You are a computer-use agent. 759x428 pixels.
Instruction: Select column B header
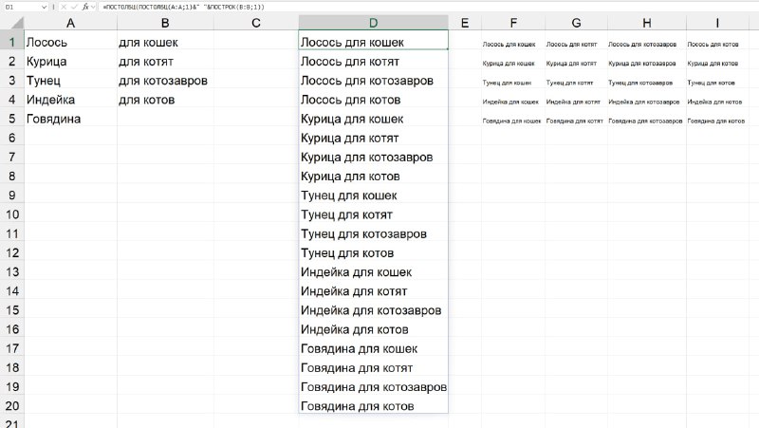[165, 23]
